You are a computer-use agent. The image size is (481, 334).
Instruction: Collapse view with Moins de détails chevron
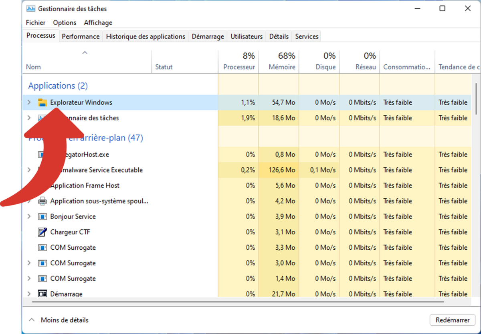click(32, 320)
